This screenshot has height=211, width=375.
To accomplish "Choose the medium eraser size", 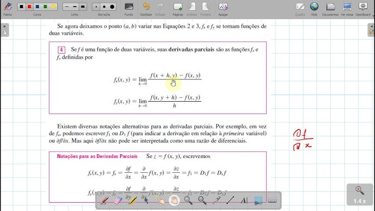I will tap(104, 7).
